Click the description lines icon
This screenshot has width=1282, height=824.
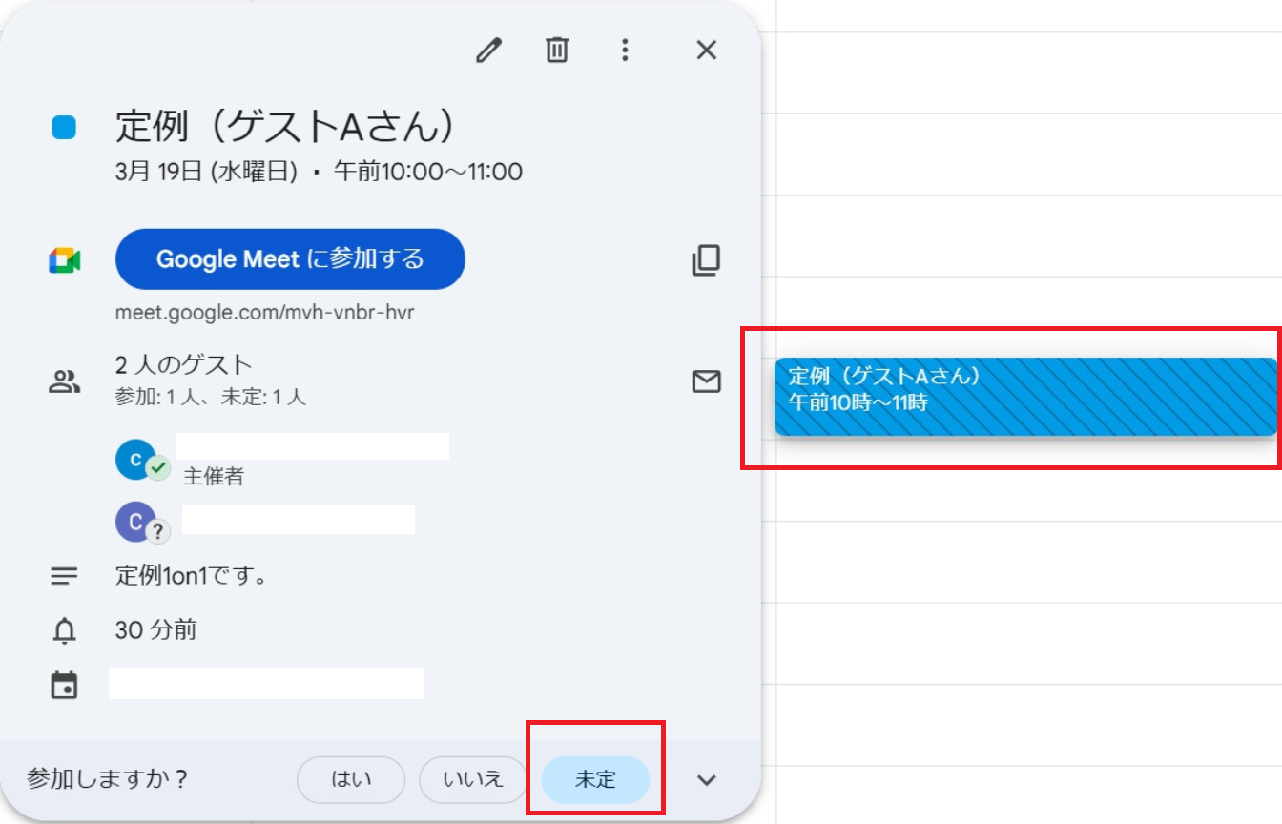pyautogui.click(x=64, y=576)
